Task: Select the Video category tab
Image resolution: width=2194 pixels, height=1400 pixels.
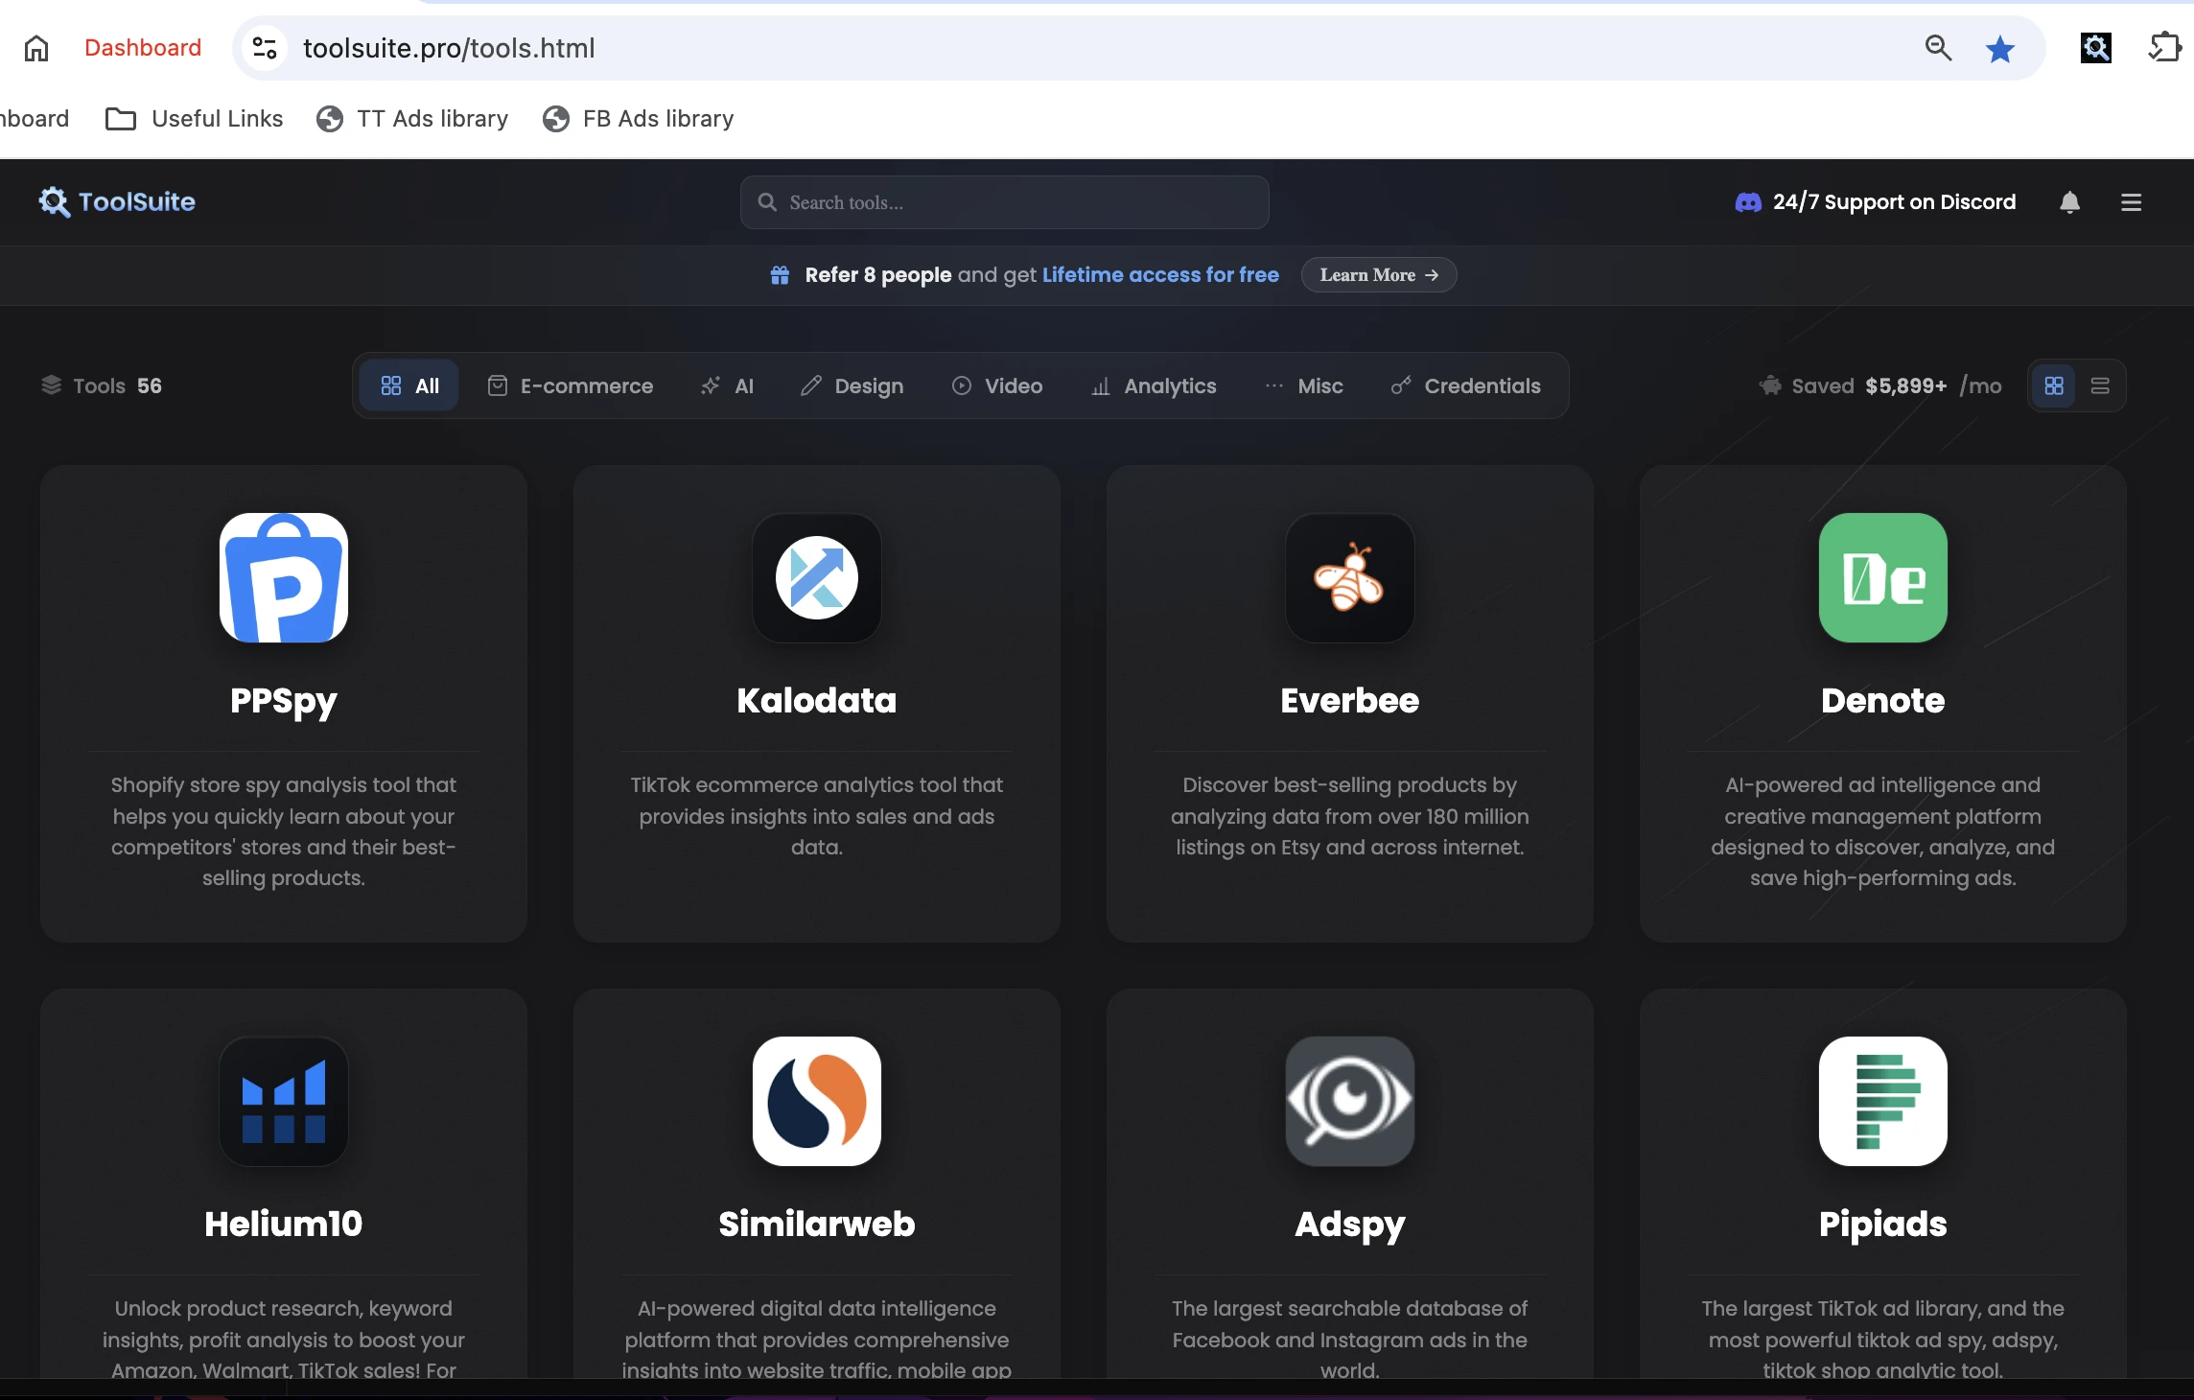Action: point(996,385)
